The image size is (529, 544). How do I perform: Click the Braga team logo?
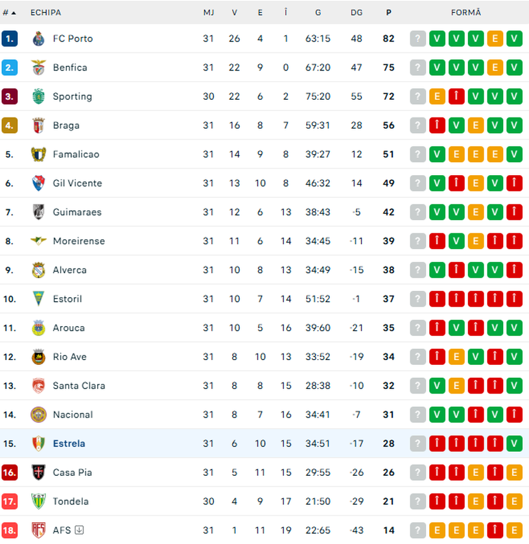38,125
